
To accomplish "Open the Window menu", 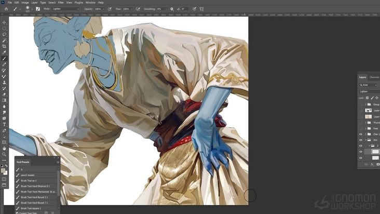I will click(x=90, y=3).
